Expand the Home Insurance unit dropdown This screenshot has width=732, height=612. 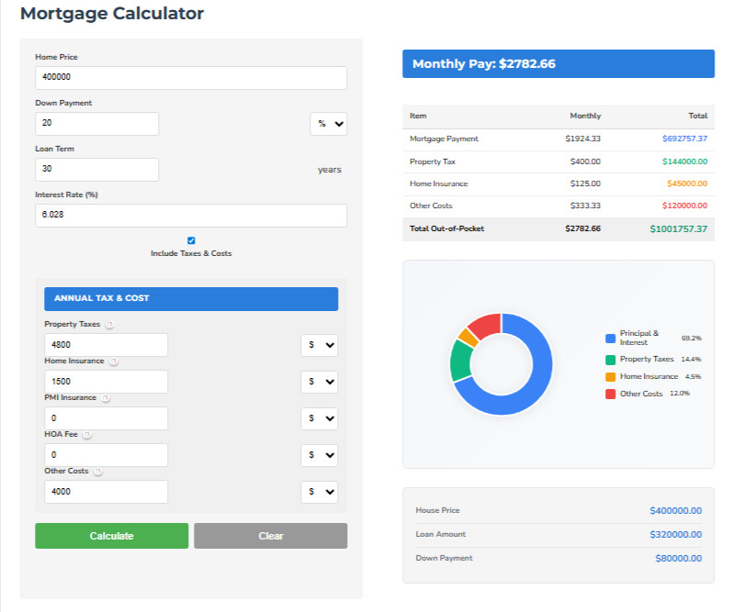[319, 382]
